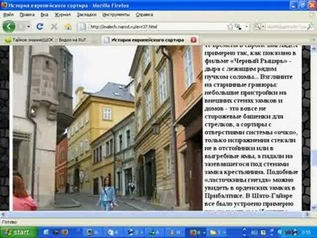The height and width of the screenshot is (238, 317).
Task: Open the Файл menu
Action: click(8, 15)
